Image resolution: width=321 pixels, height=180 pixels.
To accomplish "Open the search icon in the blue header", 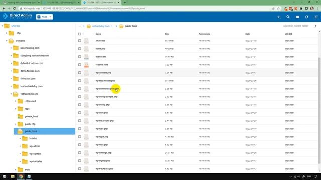I will (x=288, y=17).
